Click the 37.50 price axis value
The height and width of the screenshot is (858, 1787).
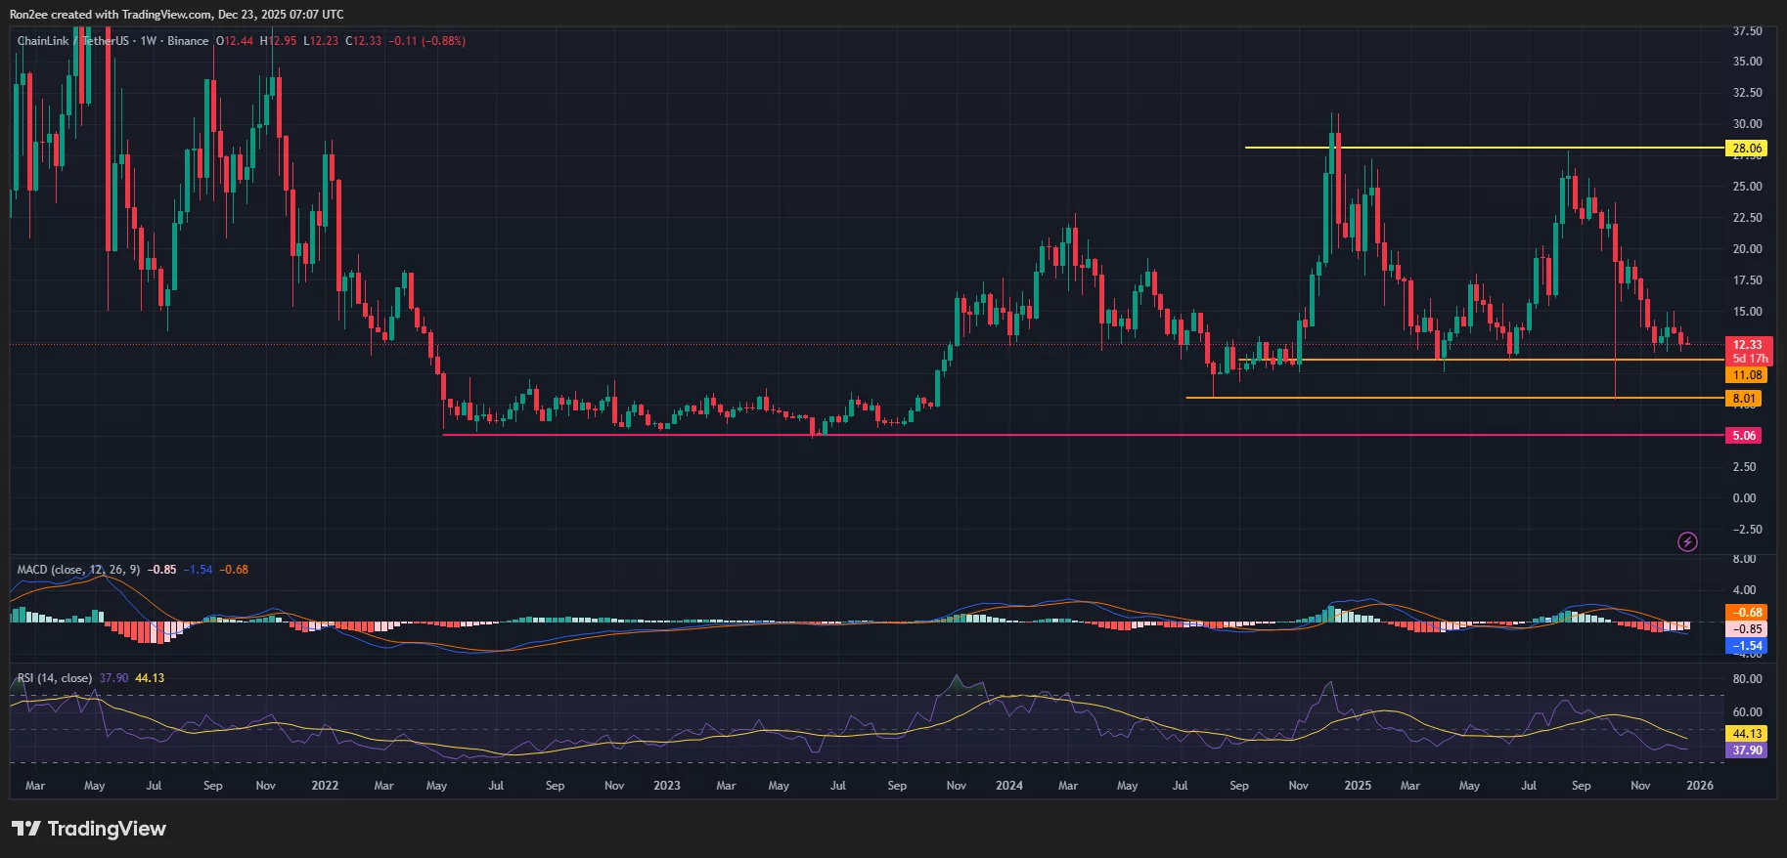pos(1747,31)
